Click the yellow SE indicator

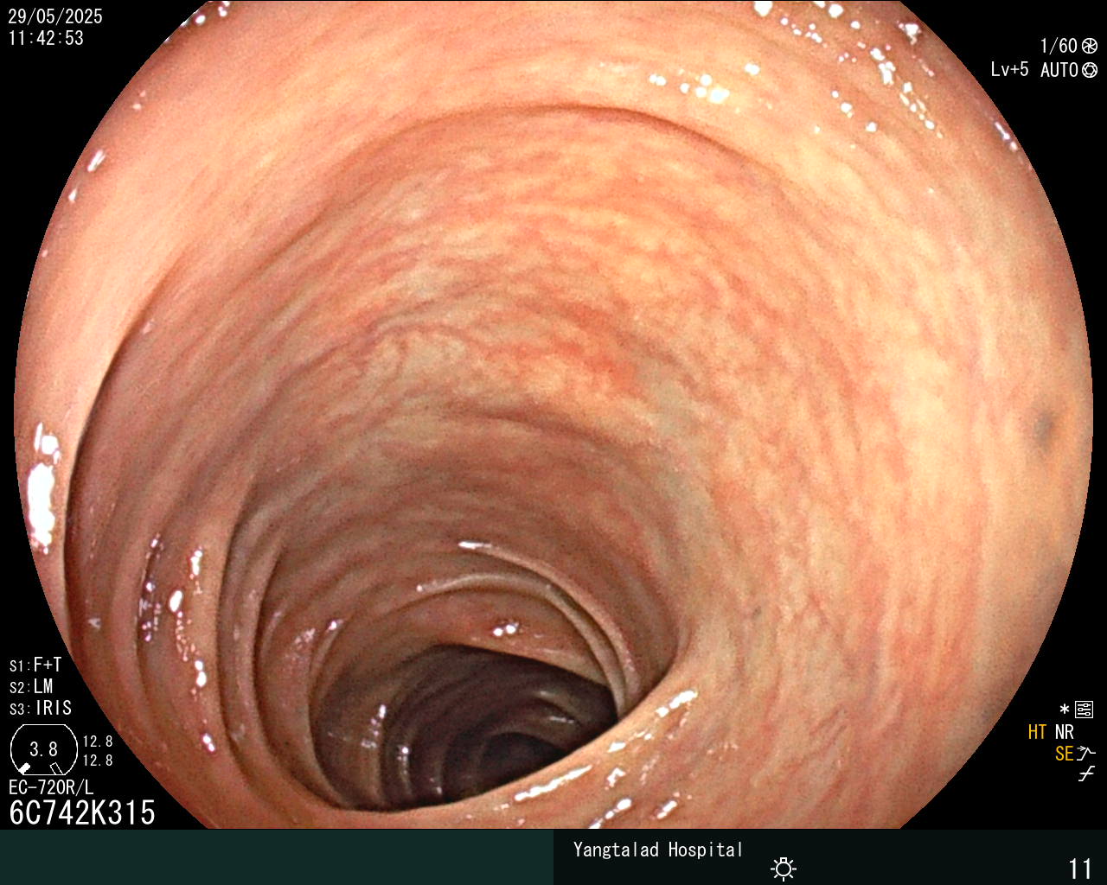pos(1064,754)
